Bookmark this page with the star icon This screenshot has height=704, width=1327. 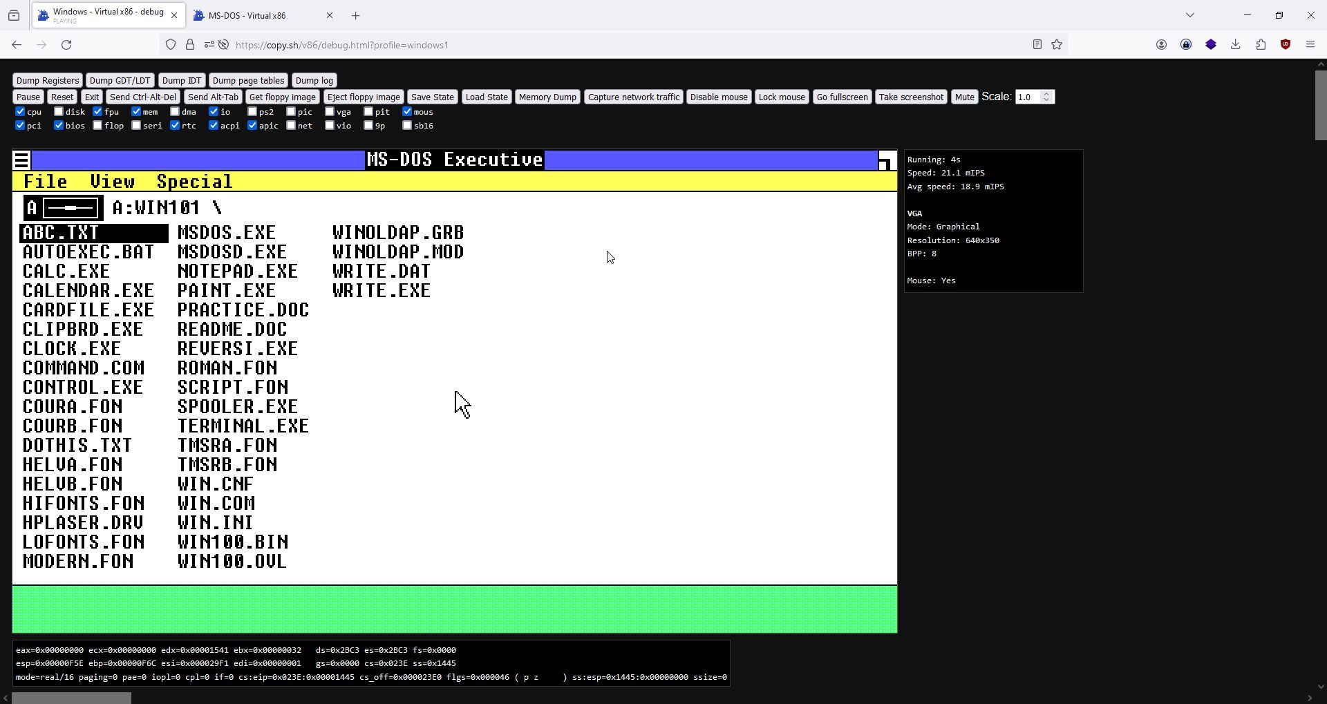pyautogui.click(x=1057, y=45)
